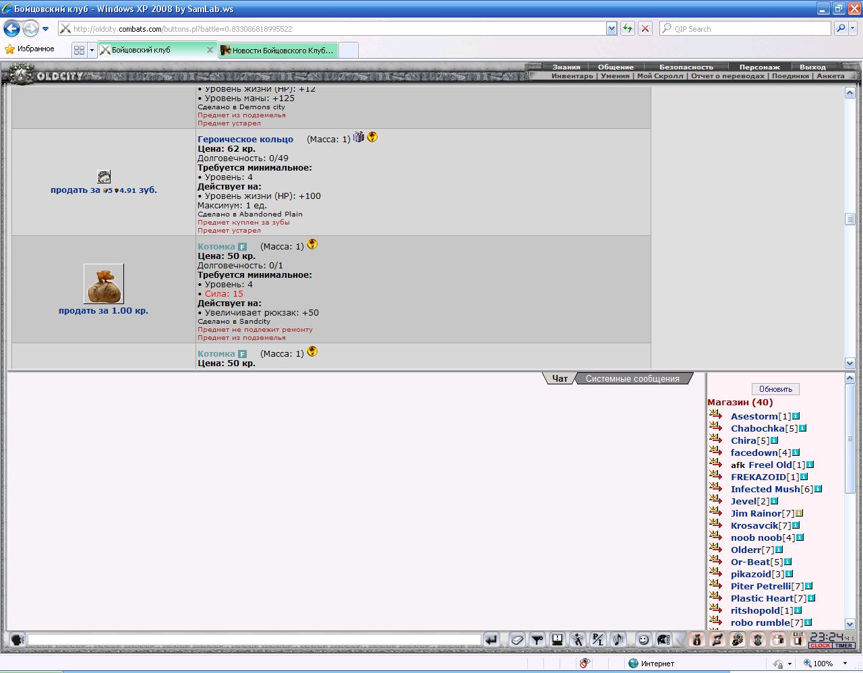Click the running man icon in chat bar

pyautogui.click(x=578, y=639)
